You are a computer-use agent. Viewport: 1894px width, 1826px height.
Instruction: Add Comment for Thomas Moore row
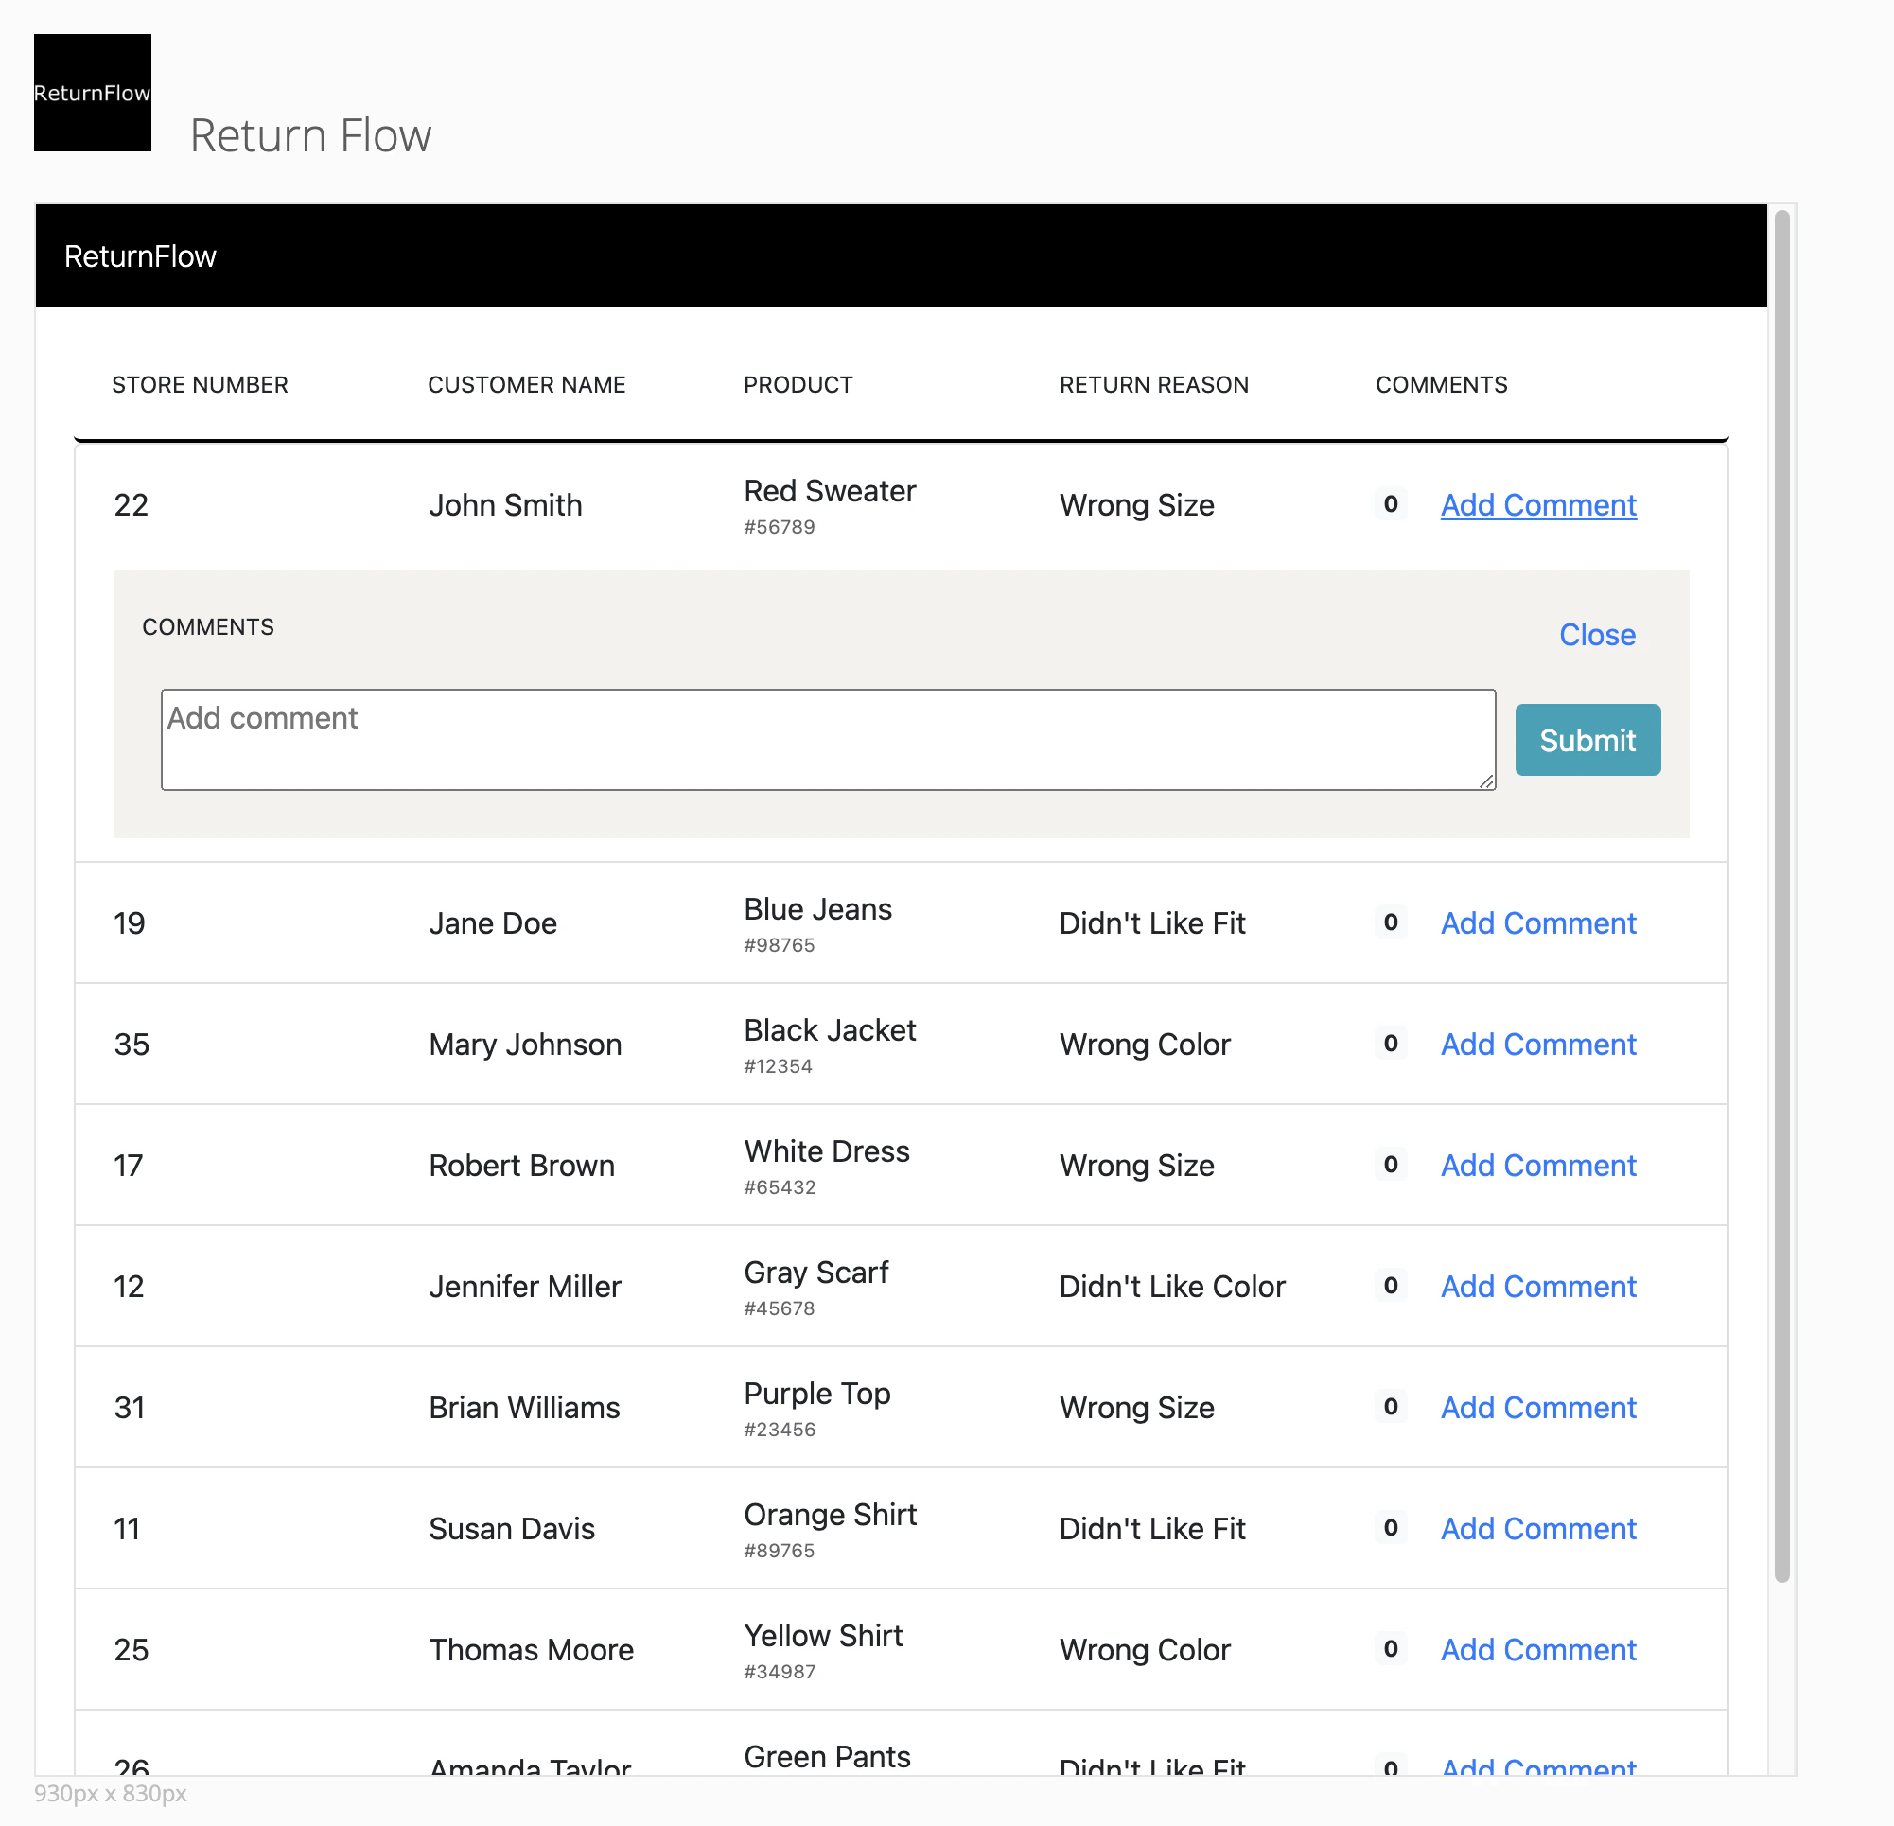point(1537,1650)
